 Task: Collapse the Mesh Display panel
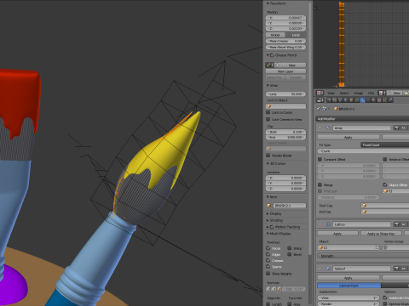268,234
